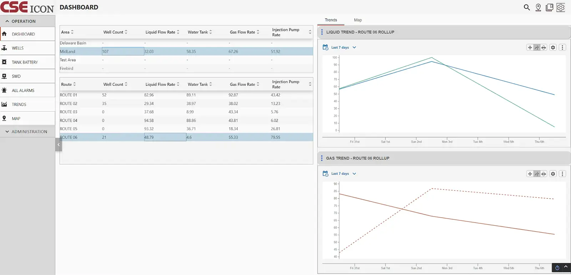Click the search magnifier icon in header
Image resolution: width=571 pixels, height=275 pixels.
point(527,7)
